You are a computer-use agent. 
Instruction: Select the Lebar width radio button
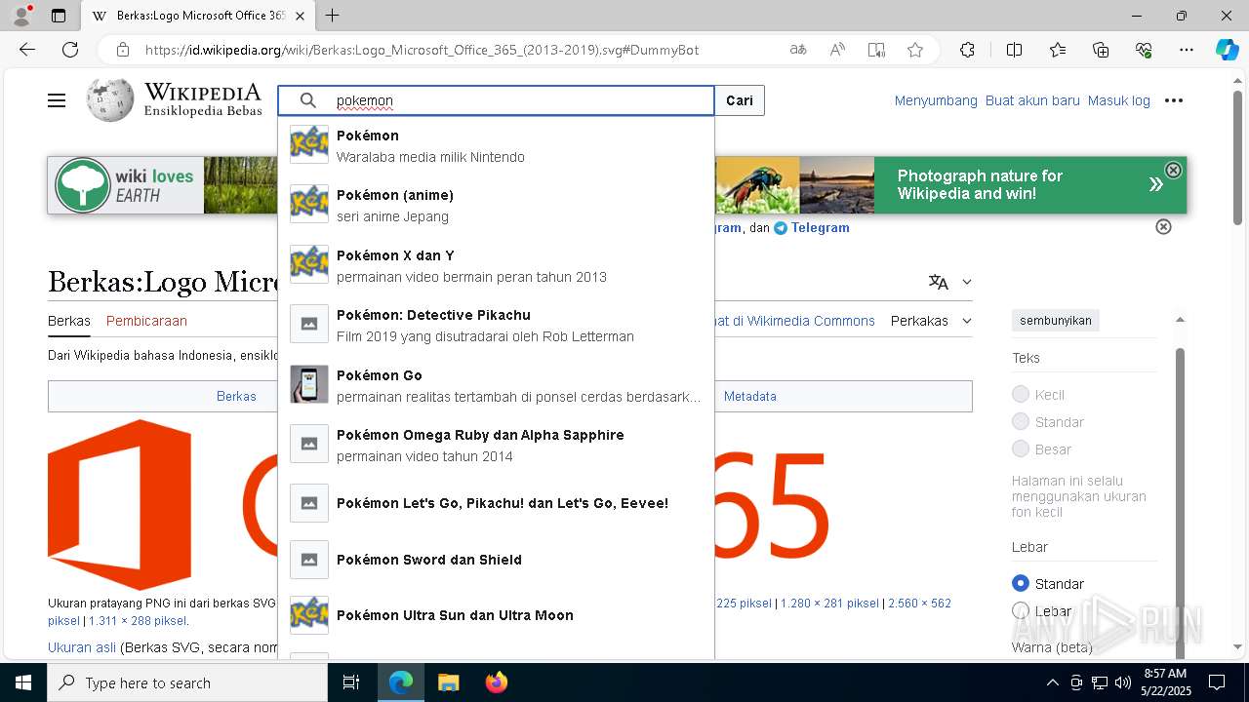point(1021,610)
